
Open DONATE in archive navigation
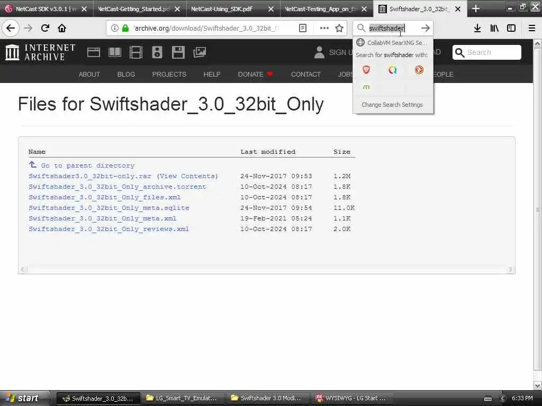pyautogui.click(x=255, y=74)
